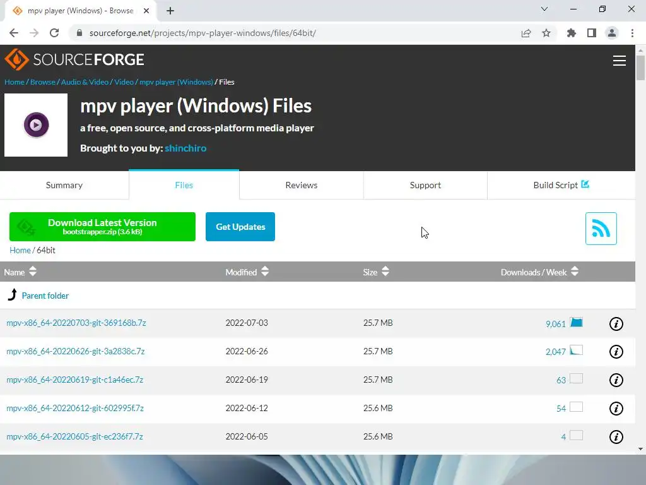Click the Get Updates button
This screenshot has height=485, width=646.
pyautogui.click(x=240, y=227)
